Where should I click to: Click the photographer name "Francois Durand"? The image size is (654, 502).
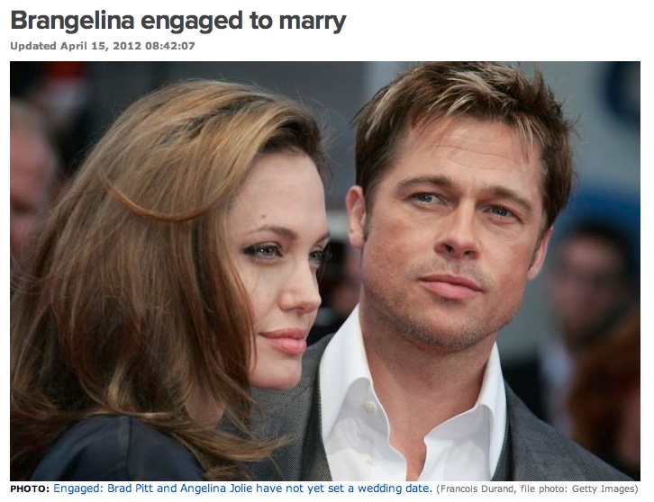coord(476,489)
